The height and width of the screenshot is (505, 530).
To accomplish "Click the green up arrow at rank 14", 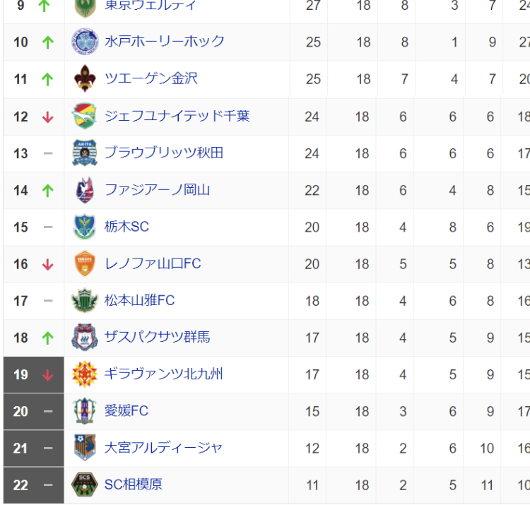I will tap(48, 190).
